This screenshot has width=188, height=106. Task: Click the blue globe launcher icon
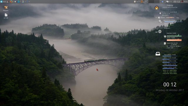[19, 1]
